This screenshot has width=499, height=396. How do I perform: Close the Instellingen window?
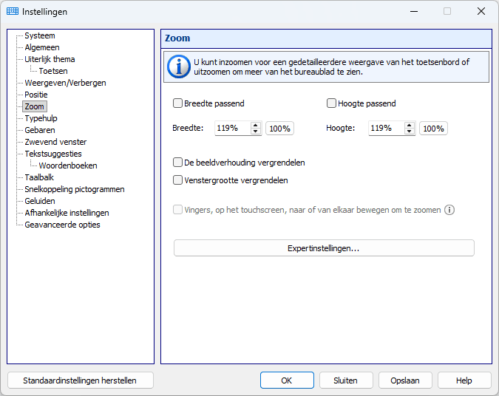pos(481,11)
